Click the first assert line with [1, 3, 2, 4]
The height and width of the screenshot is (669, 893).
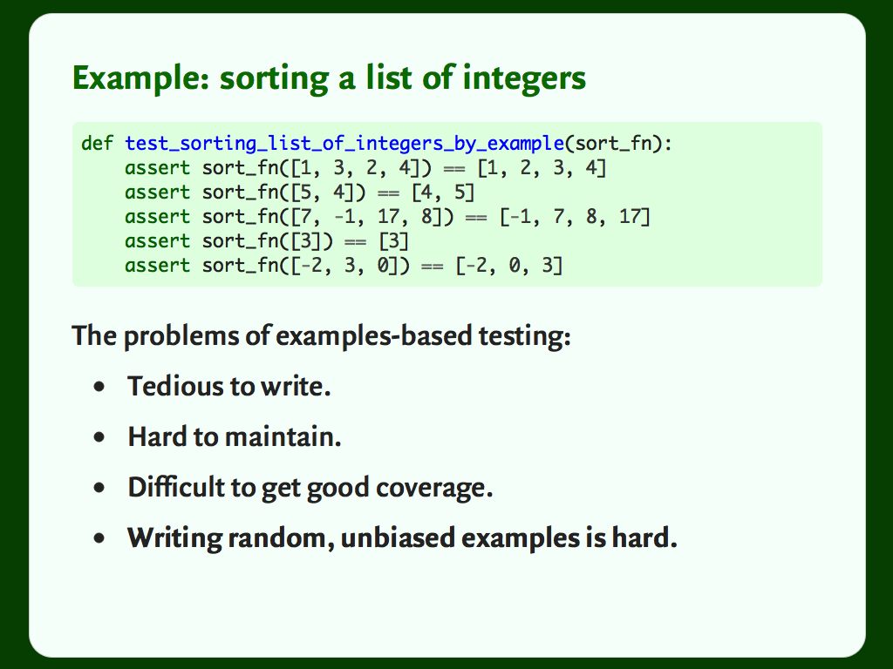[x=365, y=168]
